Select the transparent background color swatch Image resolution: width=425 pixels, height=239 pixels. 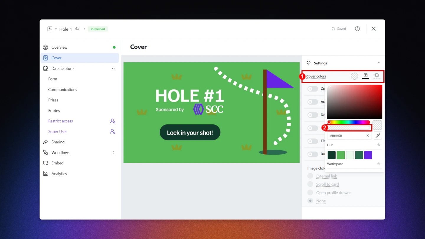354,76
